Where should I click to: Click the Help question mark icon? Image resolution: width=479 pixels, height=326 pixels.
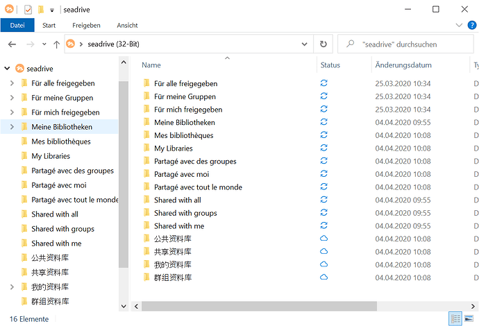[x=472, y=25]
